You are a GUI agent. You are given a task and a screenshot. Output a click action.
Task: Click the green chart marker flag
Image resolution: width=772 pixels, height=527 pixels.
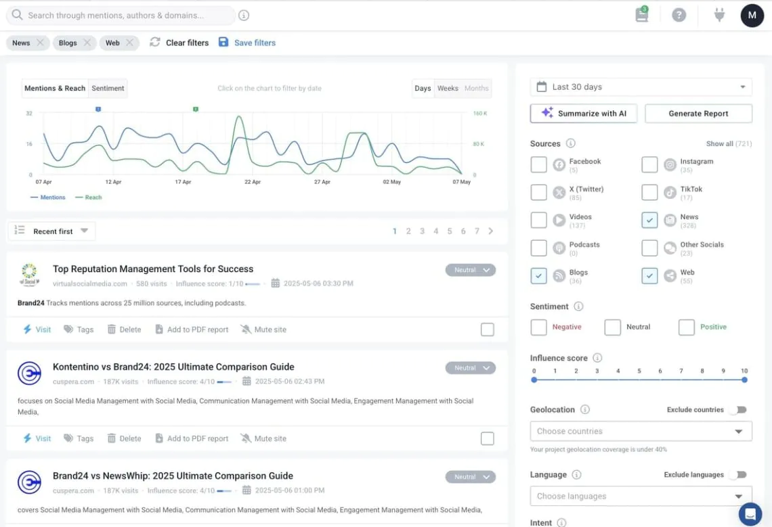point(196,109)
